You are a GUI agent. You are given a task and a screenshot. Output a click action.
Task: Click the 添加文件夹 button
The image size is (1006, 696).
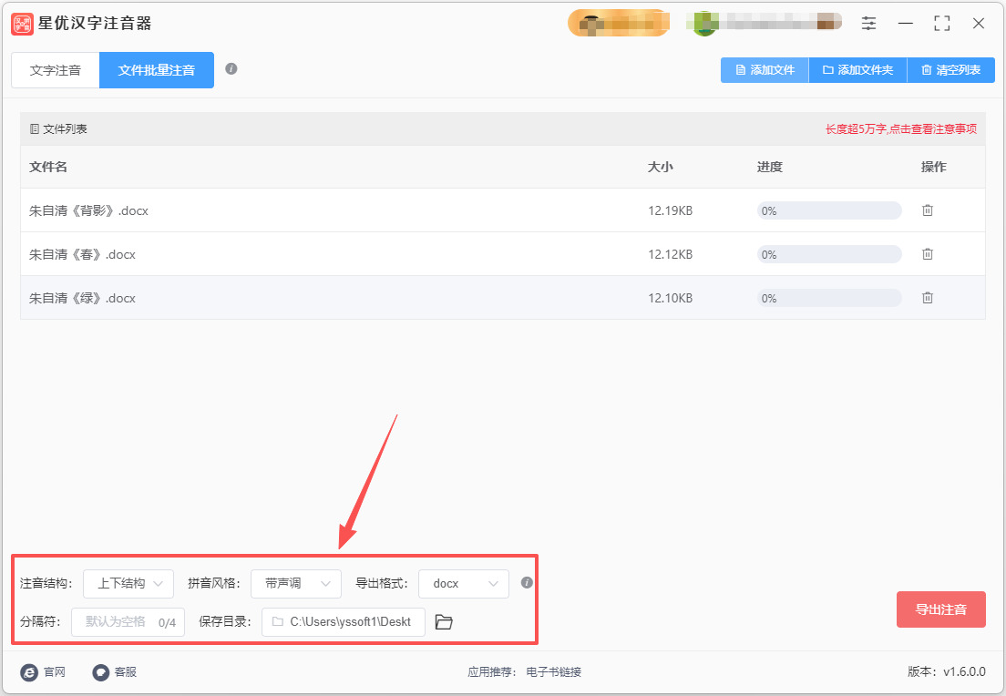(857, 70)
